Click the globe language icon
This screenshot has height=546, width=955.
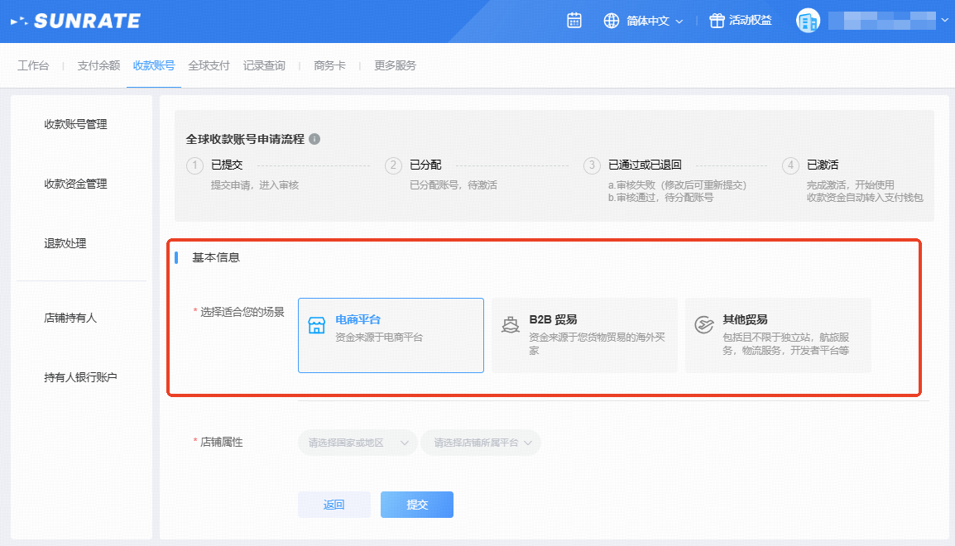(612, 21)
